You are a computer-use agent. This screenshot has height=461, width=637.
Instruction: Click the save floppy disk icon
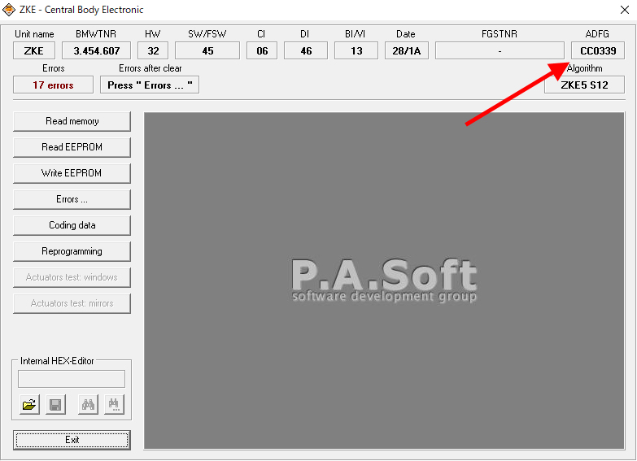[x=55, y=405]
